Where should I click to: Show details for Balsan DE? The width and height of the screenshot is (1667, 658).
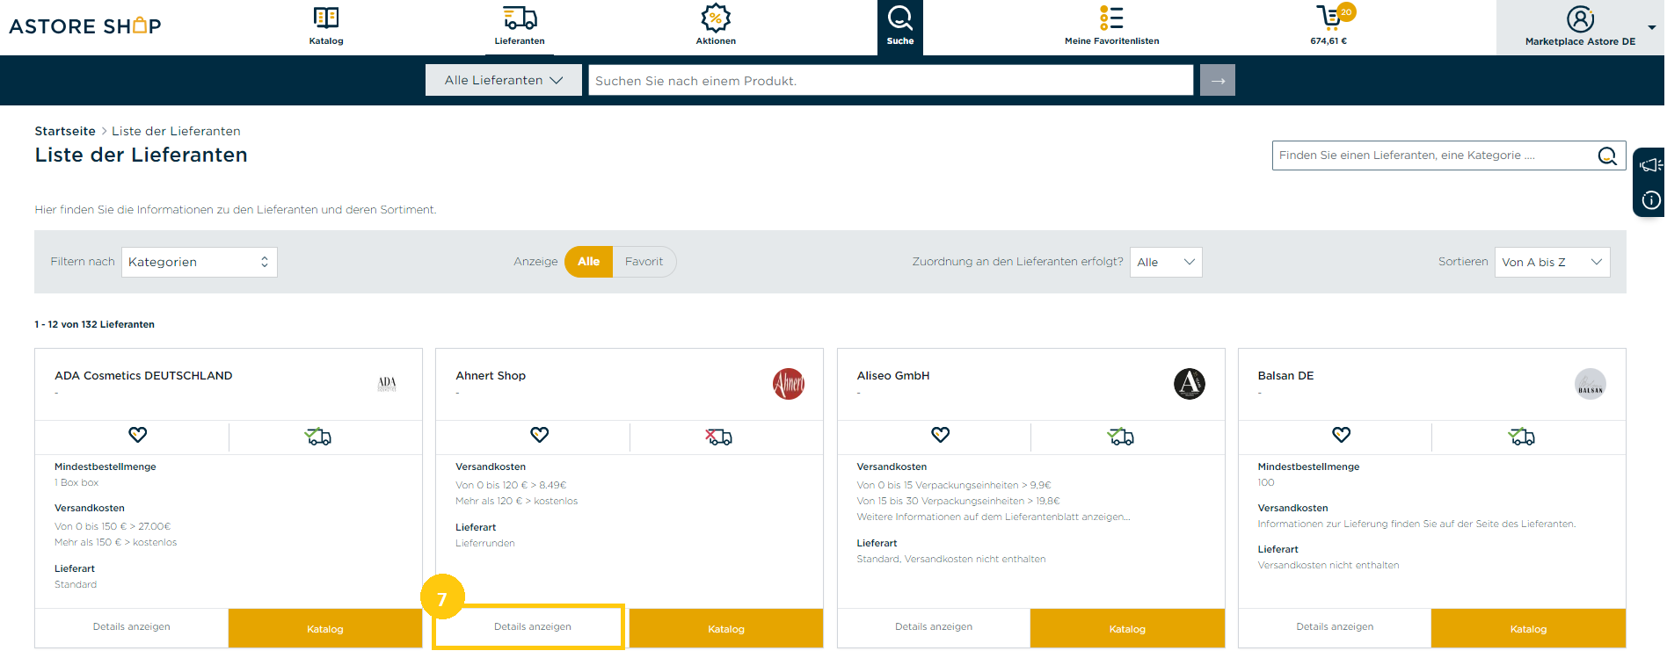(x=1335, y=627)
